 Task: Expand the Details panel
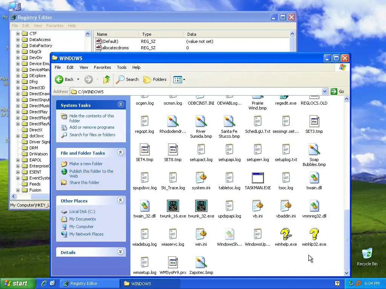click(x=120, y=252)
